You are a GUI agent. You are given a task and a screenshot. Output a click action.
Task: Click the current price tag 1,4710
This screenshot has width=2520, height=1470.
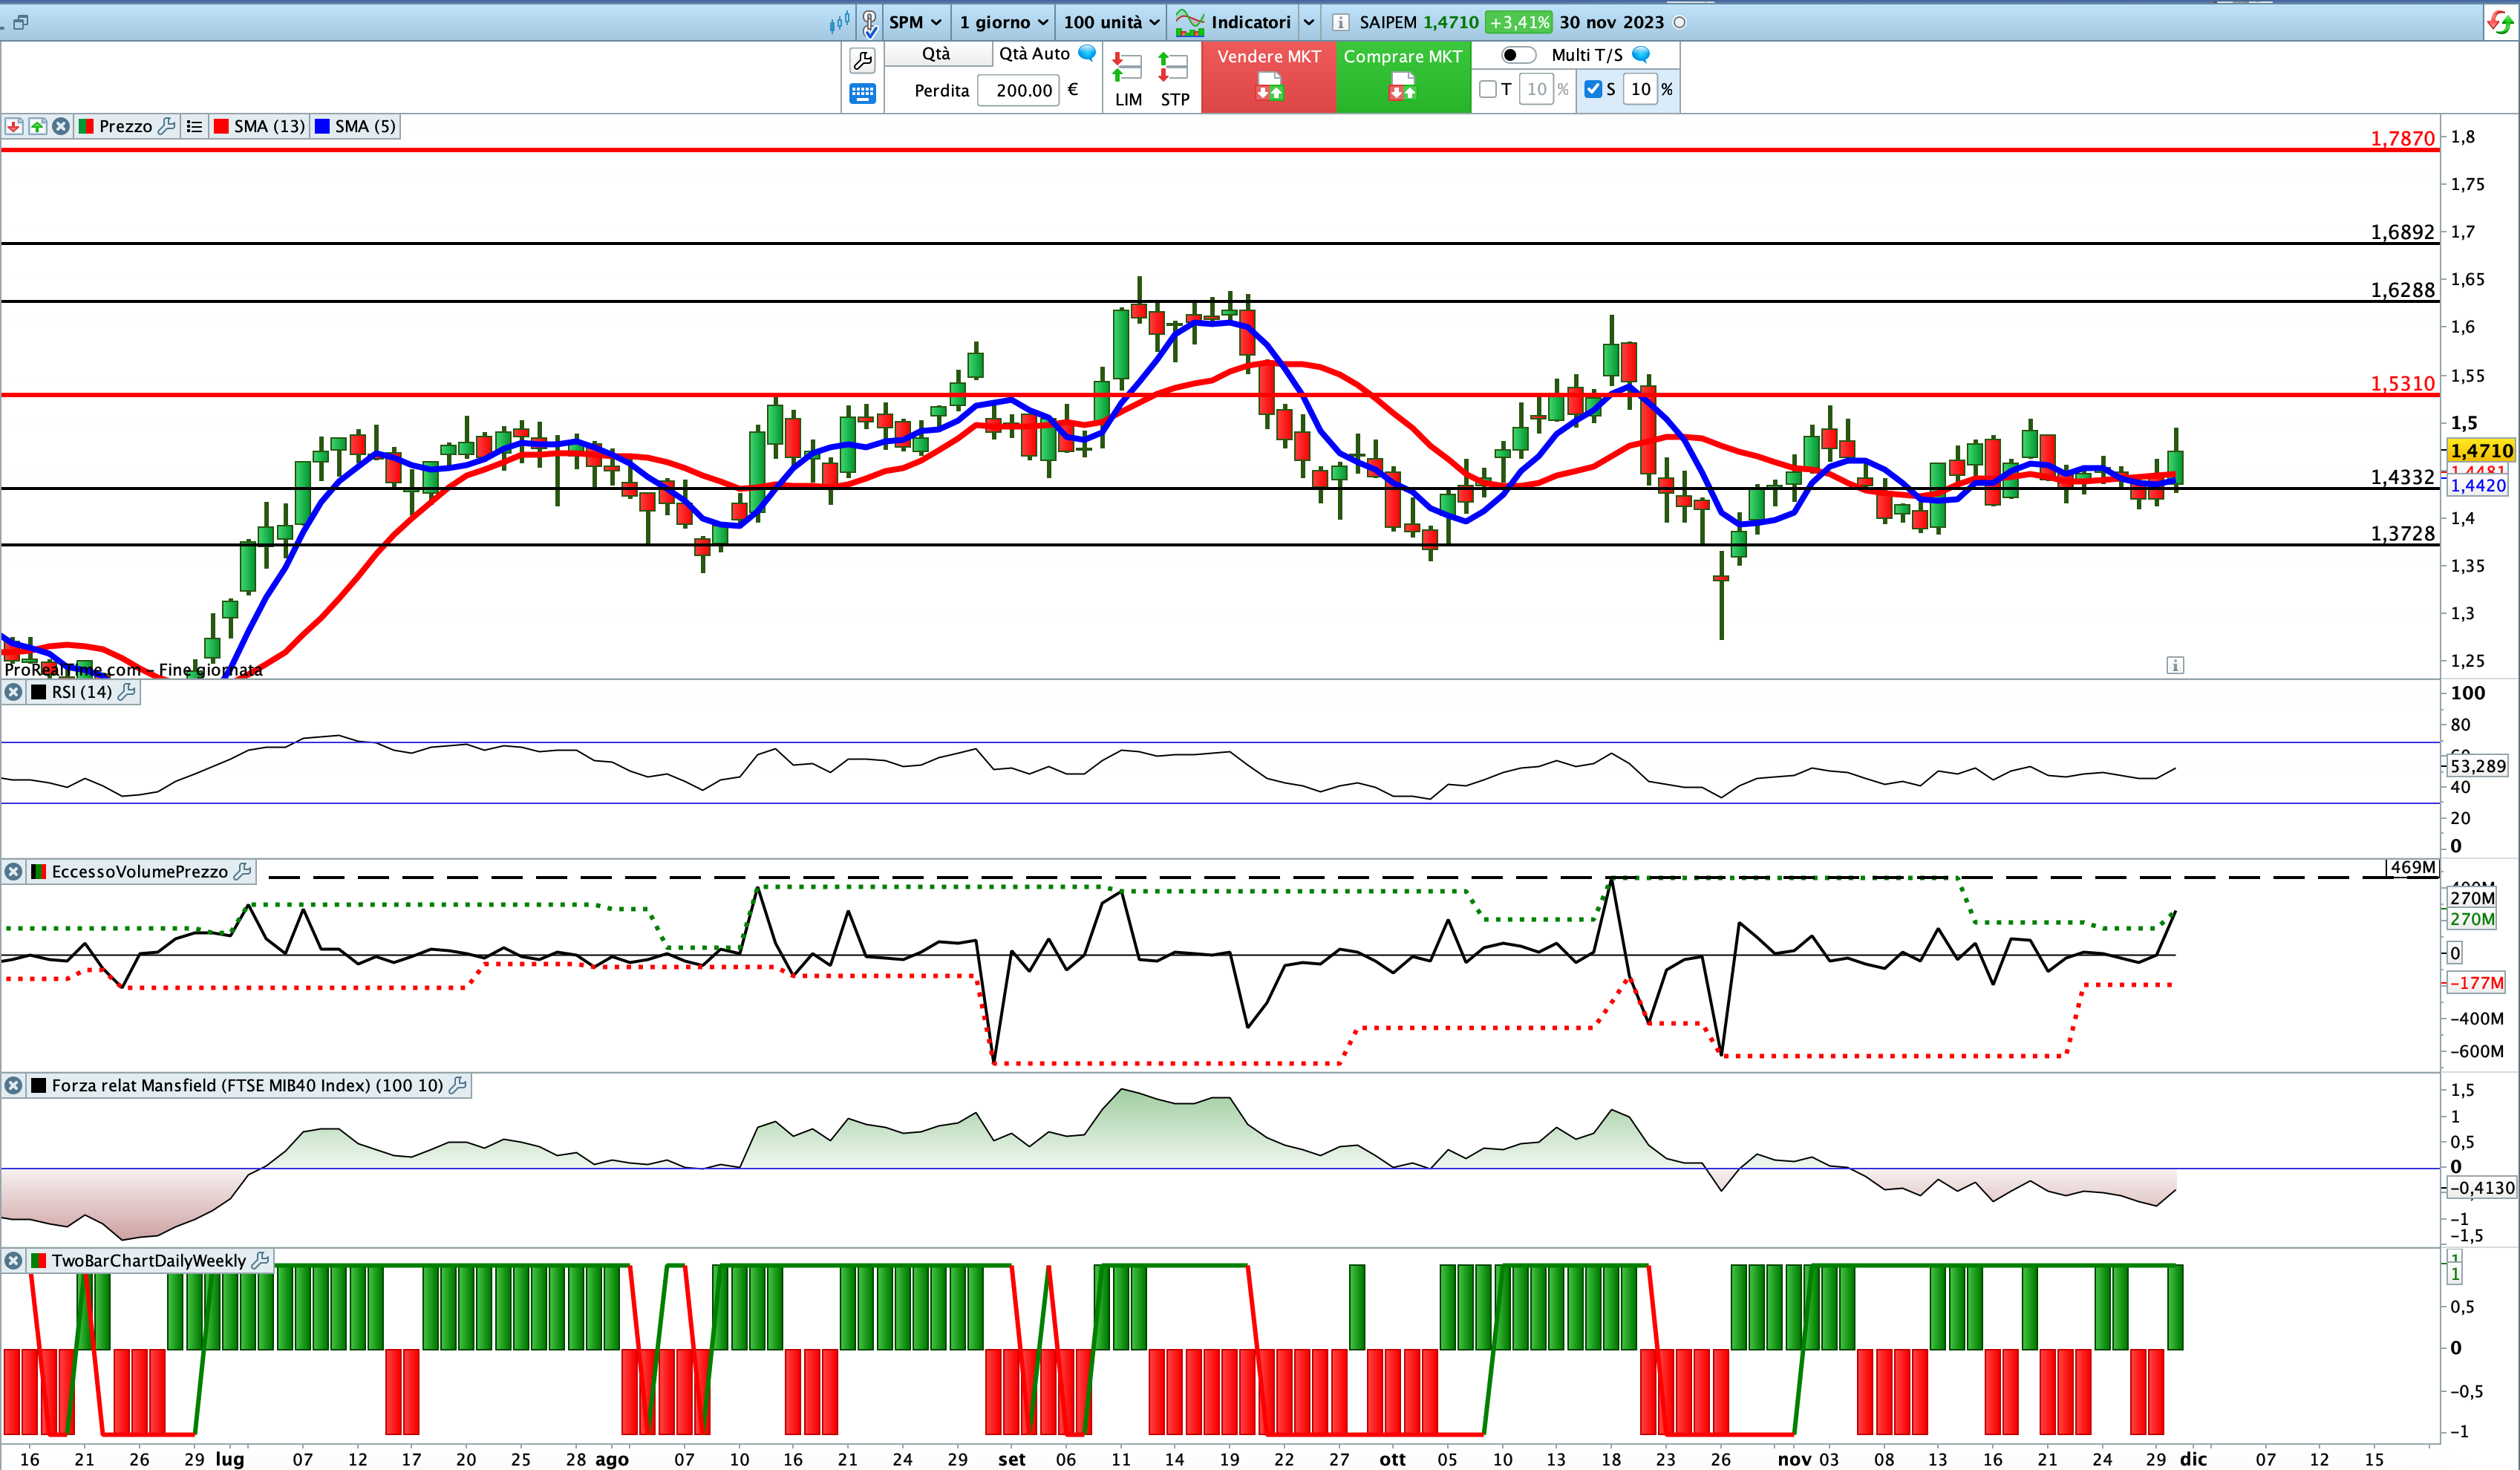click(x=2481, y=451)
